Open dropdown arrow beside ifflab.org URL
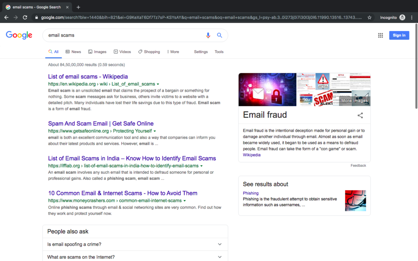Image resolution: width=418 pixels, height=261 pixels. pos(201,166)
